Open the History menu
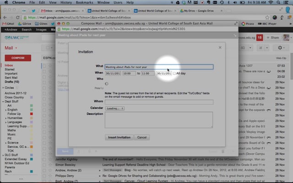The height and width of the screenshot is (183, 293). click(x=66, y=2)
